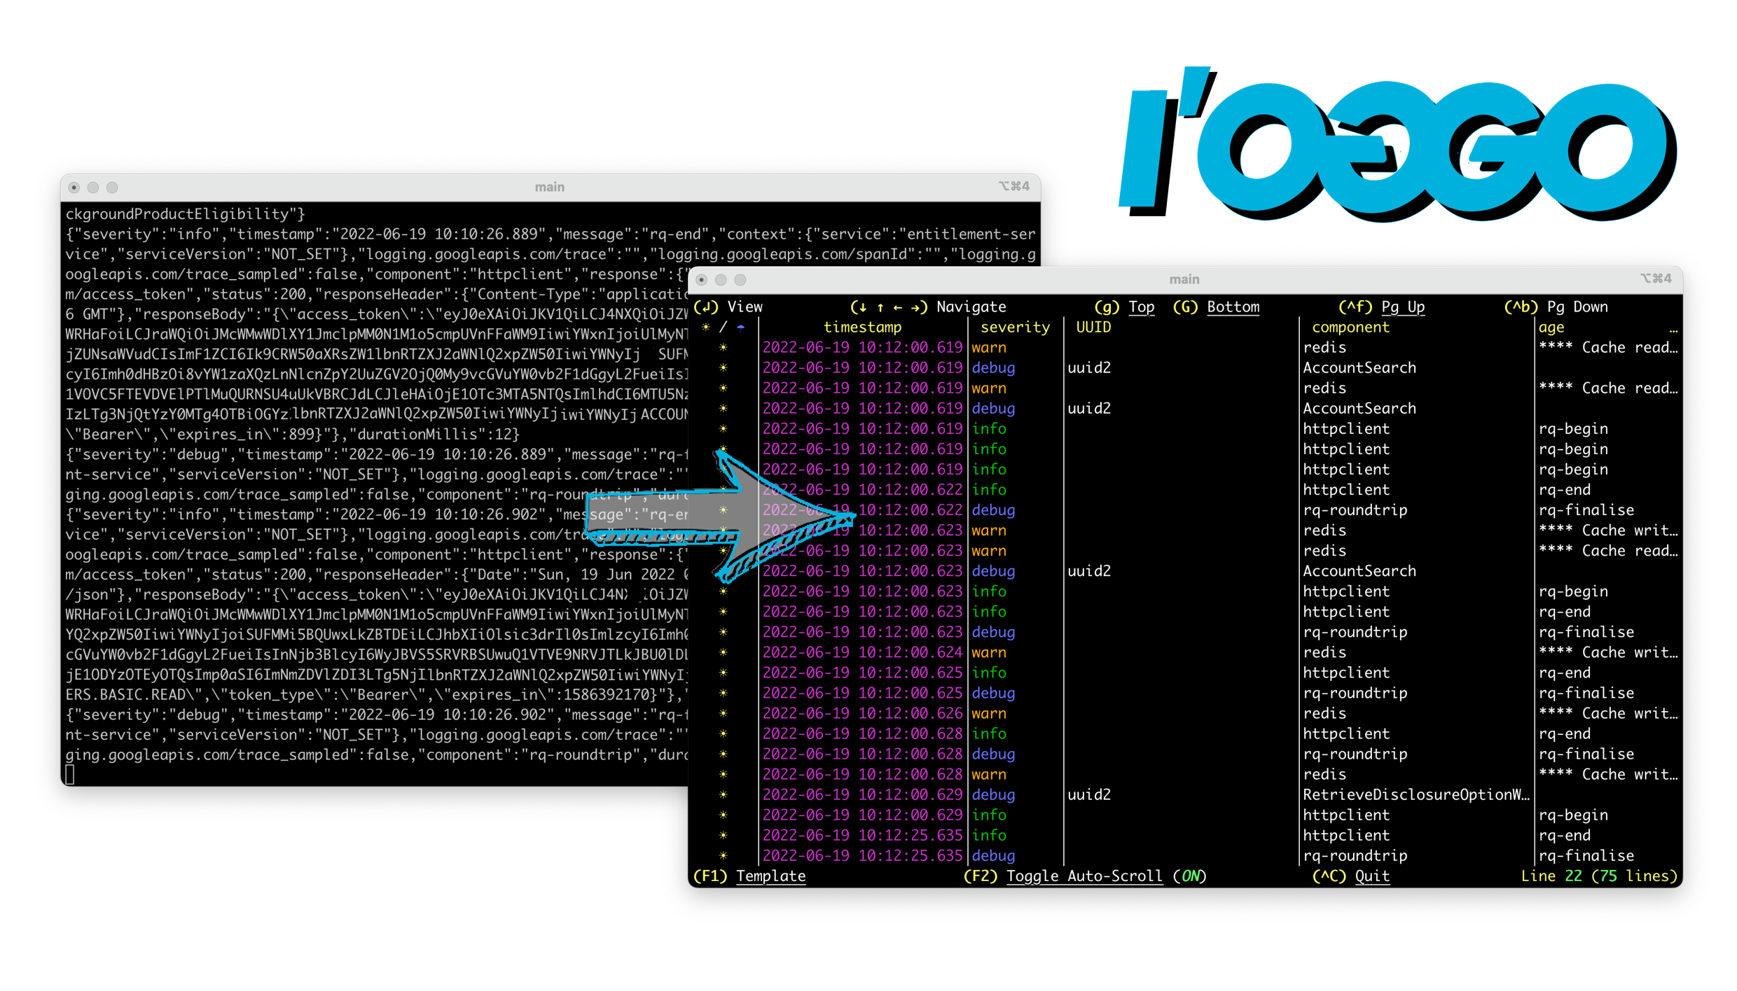The image size is (1737, 991).
Task: Click the Pg Down navigation option
Action: point(1577,307)
